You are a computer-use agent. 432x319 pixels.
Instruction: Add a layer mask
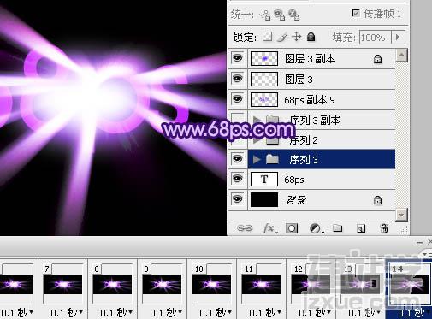click(292, 228)
